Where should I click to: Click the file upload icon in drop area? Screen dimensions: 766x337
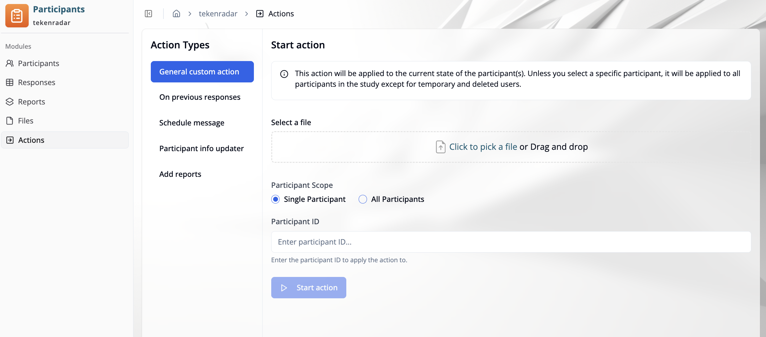point(440,147)
